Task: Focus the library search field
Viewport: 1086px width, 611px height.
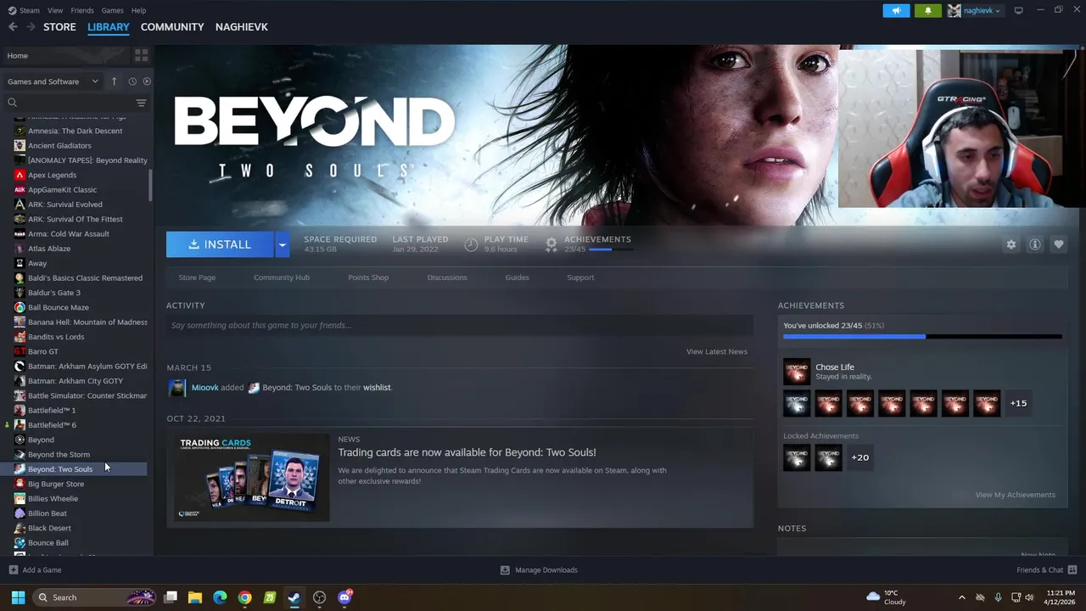Action: click(68, 103)
